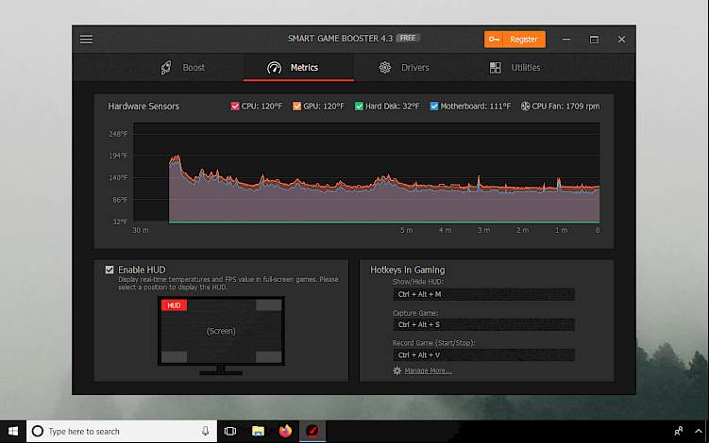The height and width of the screenshot is (443, 709).
Task: Click the Show/Hide HUD hotkey field
Action: 483,294
